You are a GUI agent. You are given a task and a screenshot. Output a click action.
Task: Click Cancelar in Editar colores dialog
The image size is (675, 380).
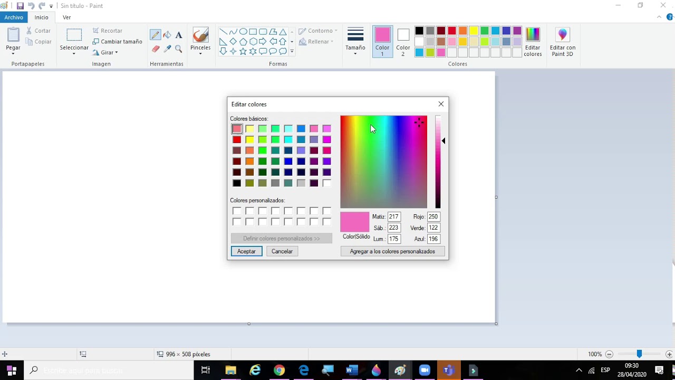tap(282, 251)
